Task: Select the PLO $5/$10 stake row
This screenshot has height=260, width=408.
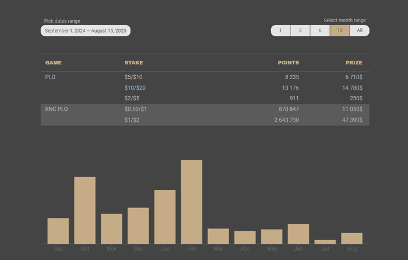Action: point(205,77)
